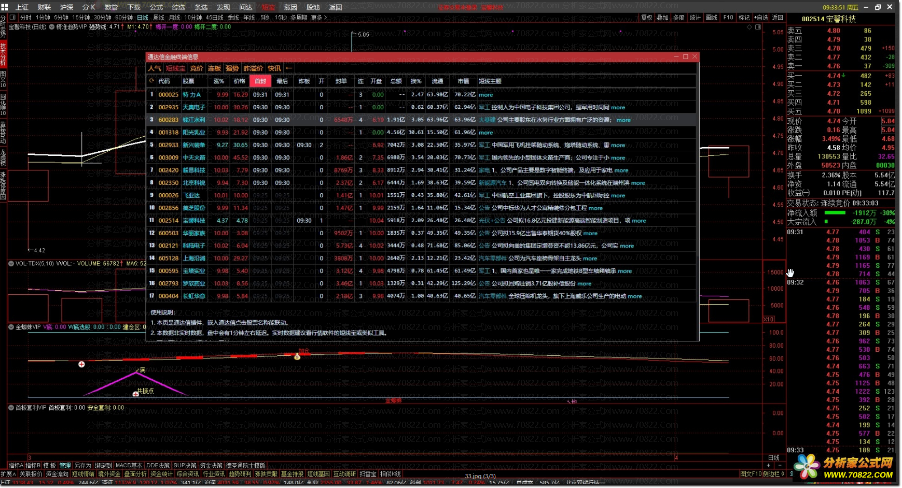This screenshot has height=488, width=902.
Task: Click the indicator settings icon before 精准趋势VIP
Action: pyautogui.click(x=52, y=27)
